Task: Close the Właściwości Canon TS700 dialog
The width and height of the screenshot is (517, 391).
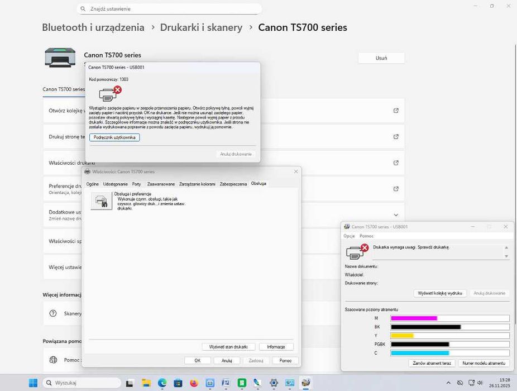Action: 296,171
